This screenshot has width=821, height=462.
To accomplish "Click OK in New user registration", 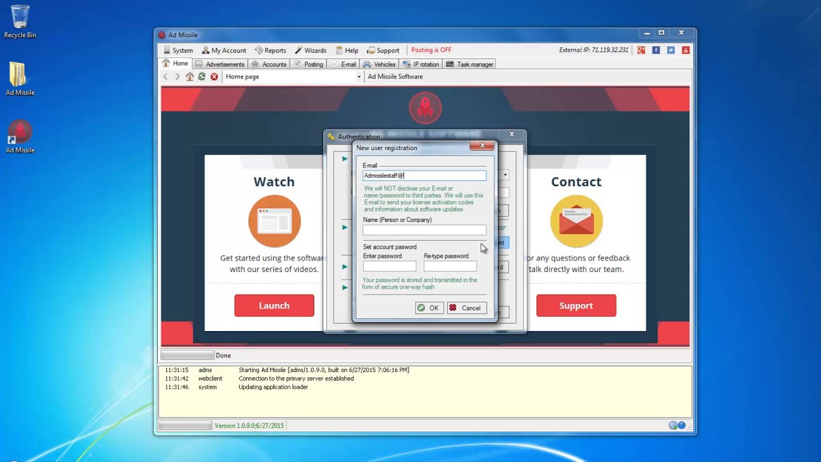I will pos(428,308).
